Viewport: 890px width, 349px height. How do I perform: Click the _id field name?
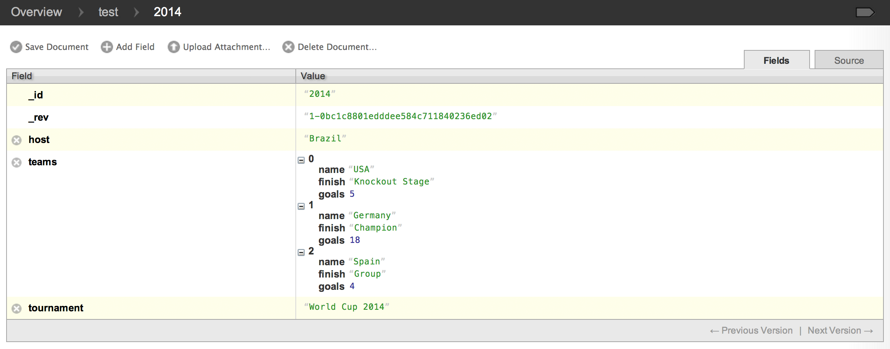click(35, 95)
